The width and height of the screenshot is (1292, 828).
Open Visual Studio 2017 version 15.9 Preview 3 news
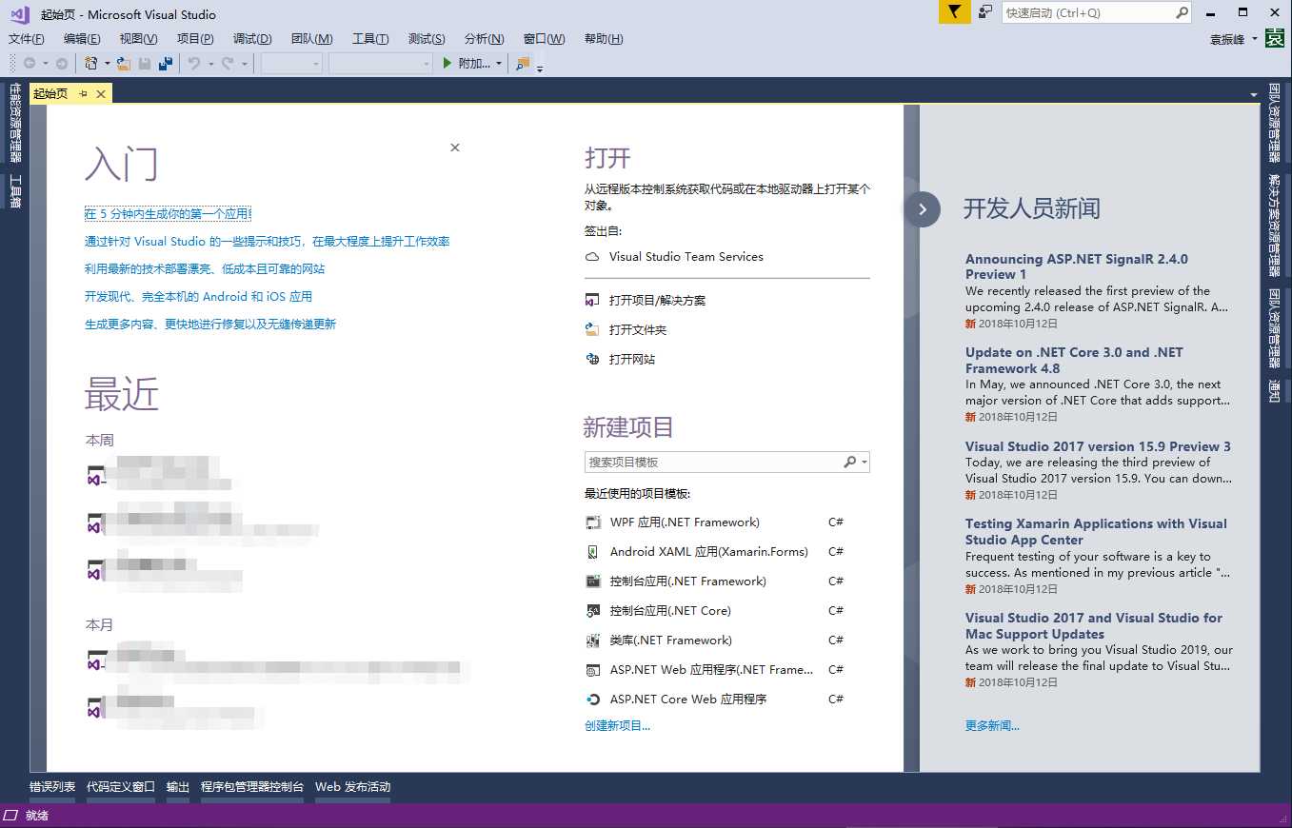point(1098,446)
